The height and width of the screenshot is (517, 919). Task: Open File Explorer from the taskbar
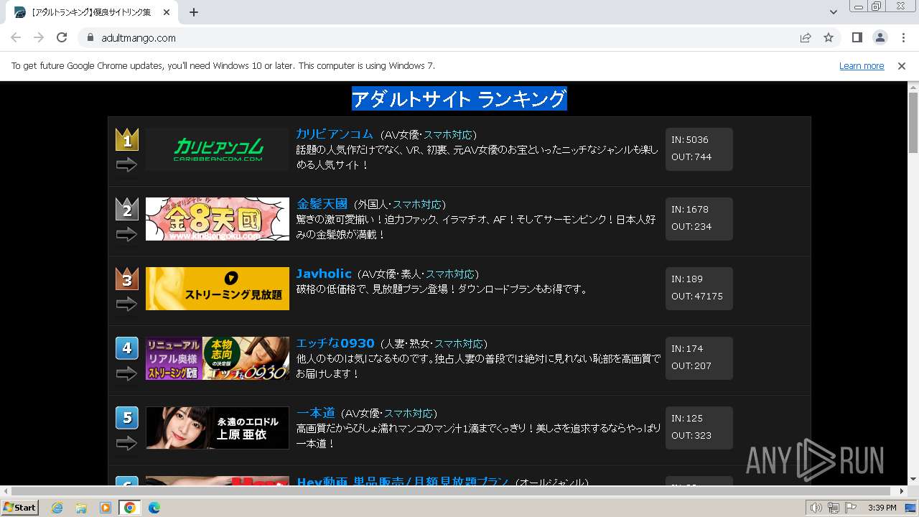81,508
